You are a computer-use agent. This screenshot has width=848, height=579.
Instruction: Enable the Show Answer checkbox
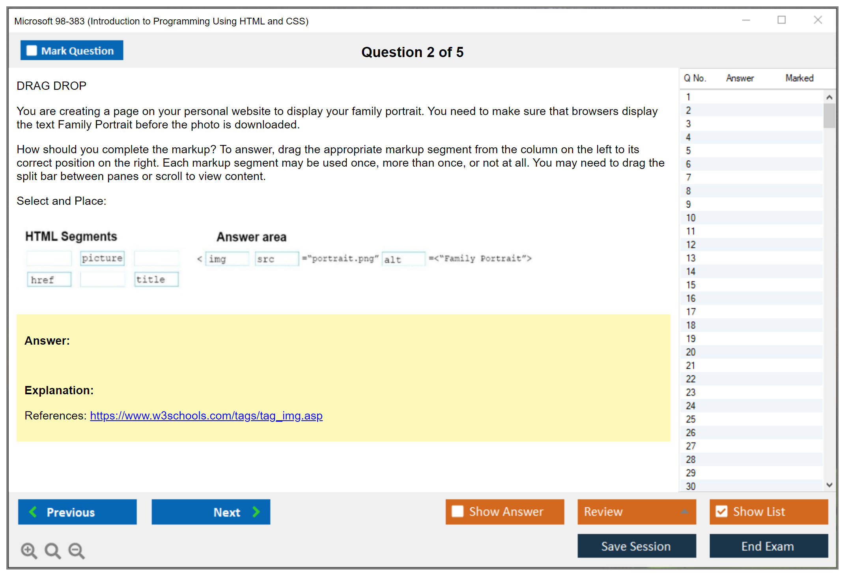pos(458,511)
